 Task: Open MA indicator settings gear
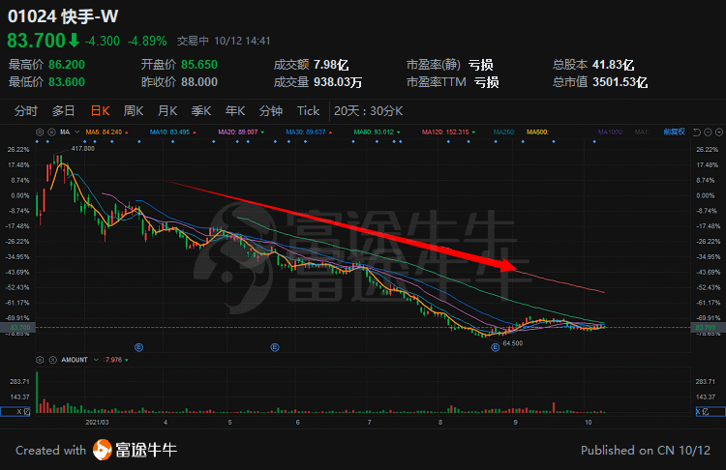(x=40, y=132)
